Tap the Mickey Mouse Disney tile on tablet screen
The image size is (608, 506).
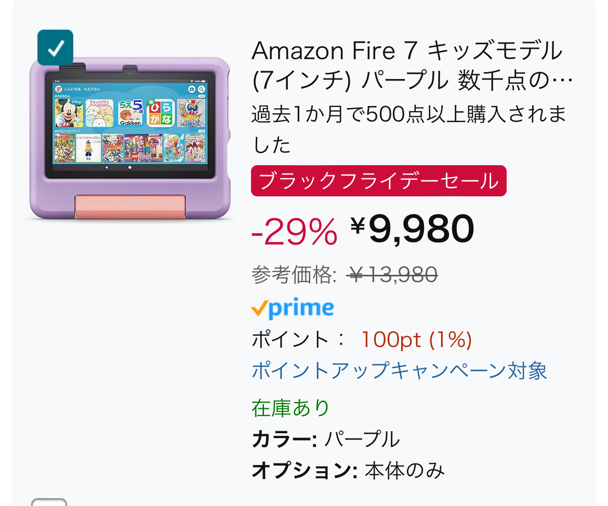pos(69,113)
